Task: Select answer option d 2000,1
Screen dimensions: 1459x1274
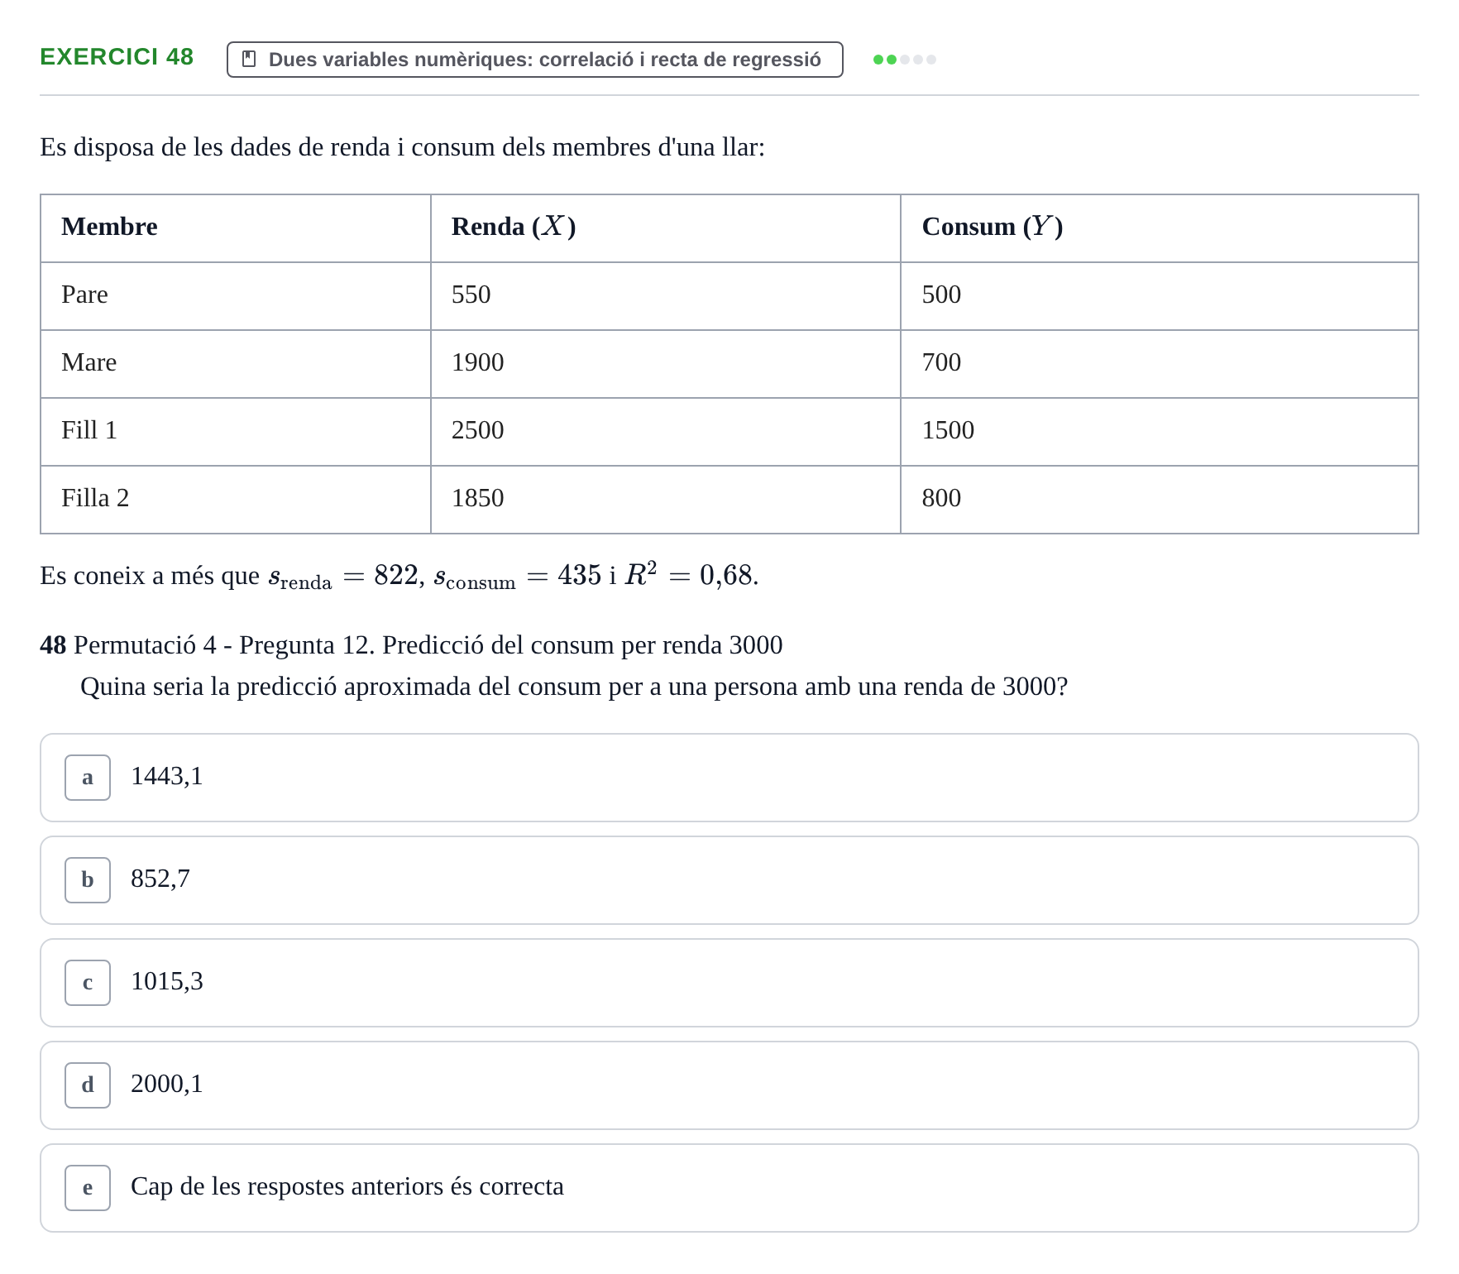Action: tap(729, 1085)
